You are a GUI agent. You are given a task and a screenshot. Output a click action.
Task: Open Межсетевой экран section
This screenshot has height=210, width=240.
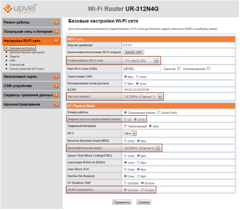pyautogui.click(x=31, y=77)
